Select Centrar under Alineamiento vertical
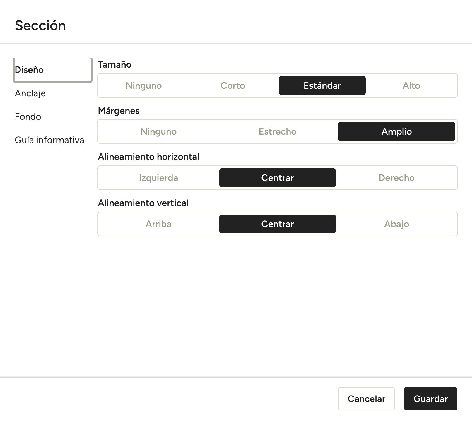The height and width of the screenshot is (428, 472). pos(278,224)
